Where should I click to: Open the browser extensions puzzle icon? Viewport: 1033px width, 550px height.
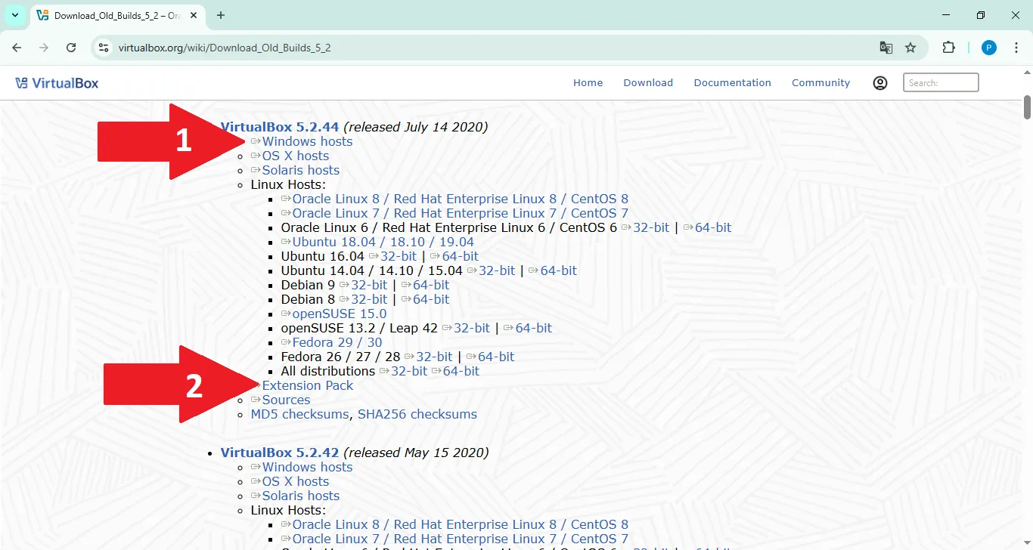click(948, 48)
